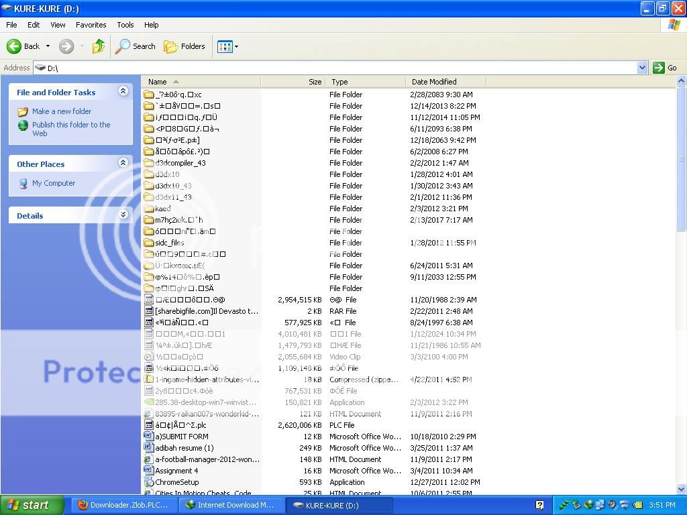Open the Favorites menu
Viewport: 687px width, 515px height.
click(x=91, y=25)
